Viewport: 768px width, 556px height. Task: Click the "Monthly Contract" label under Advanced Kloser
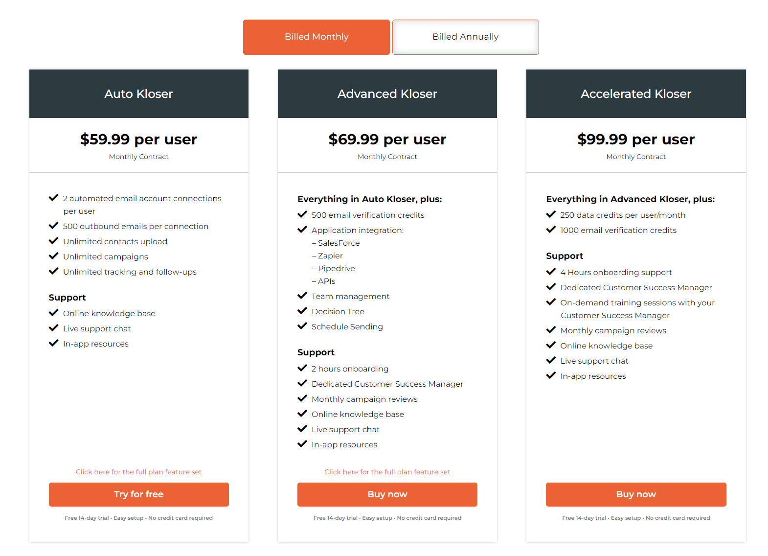387,157
